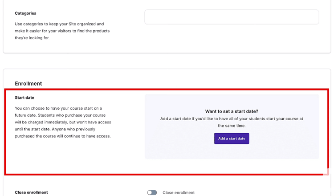Click the line 'Add a start date if you'd like'
The width and height of the screenshot is (334, 196).
232,119
